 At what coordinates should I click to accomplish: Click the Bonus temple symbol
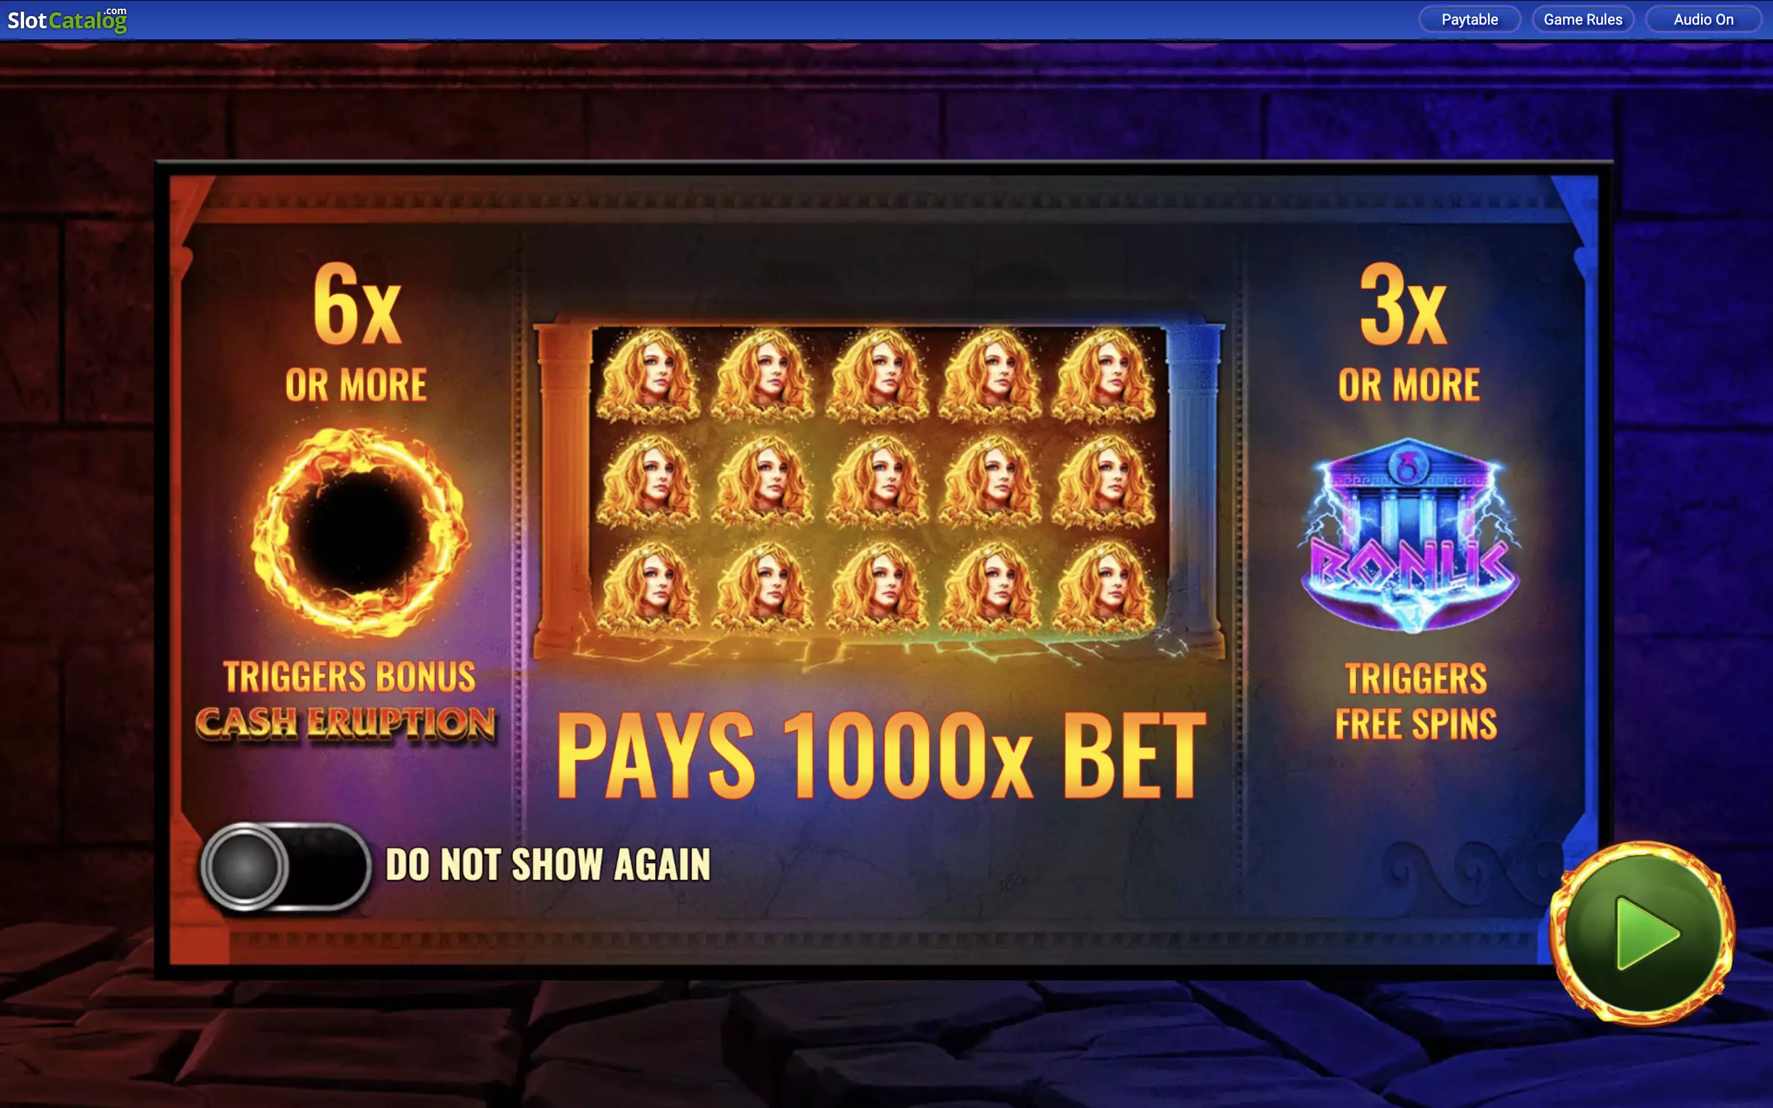coord(1409,535)
